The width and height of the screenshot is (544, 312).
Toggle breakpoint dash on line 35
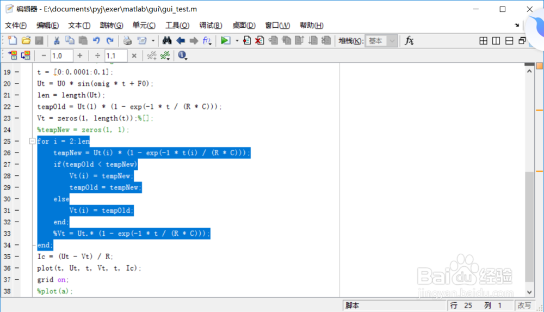pyautogui.click(x=17, y=256)
